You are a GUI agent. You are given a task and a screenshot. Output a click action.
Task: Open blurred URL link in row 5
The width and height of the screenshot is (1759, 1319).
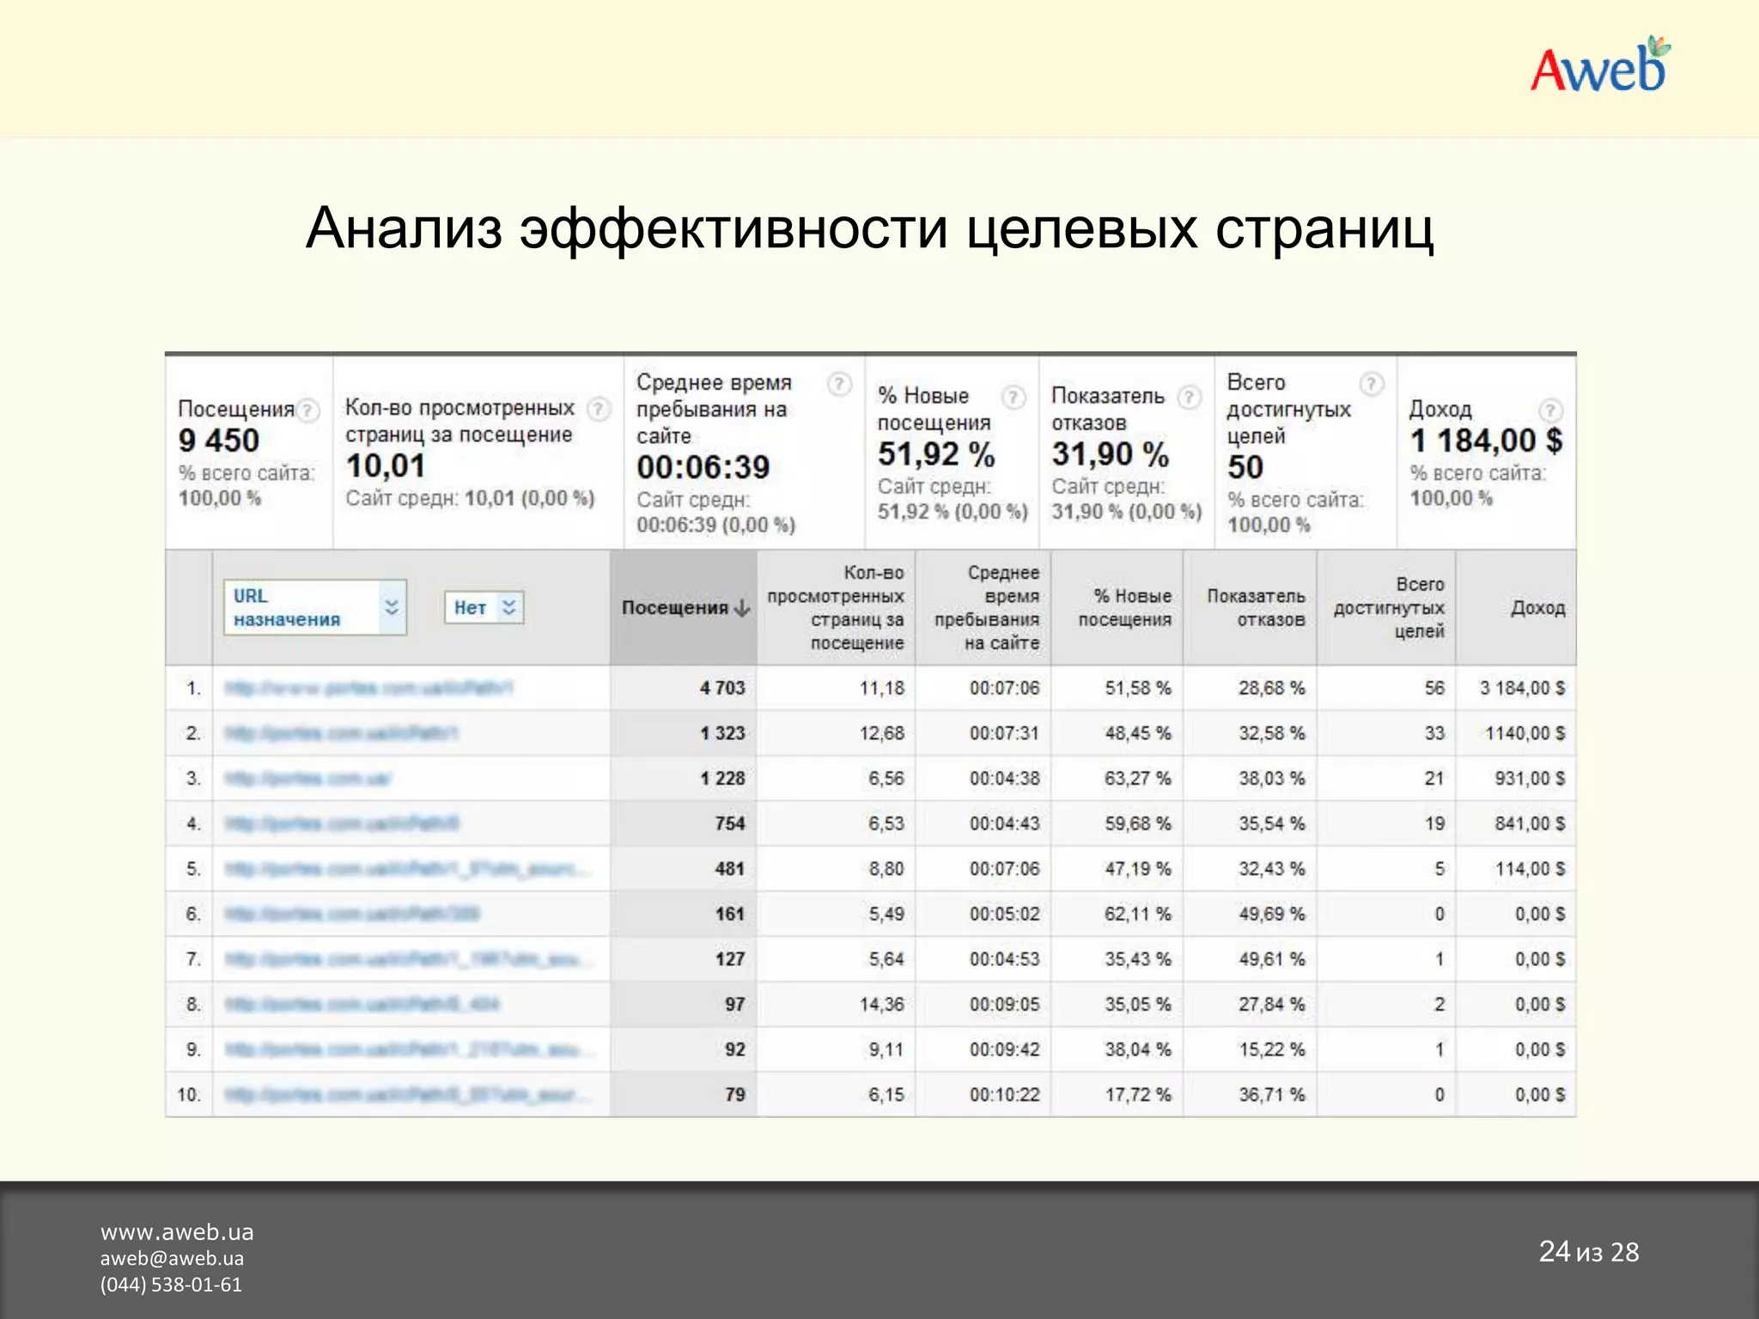coord(409,869)
